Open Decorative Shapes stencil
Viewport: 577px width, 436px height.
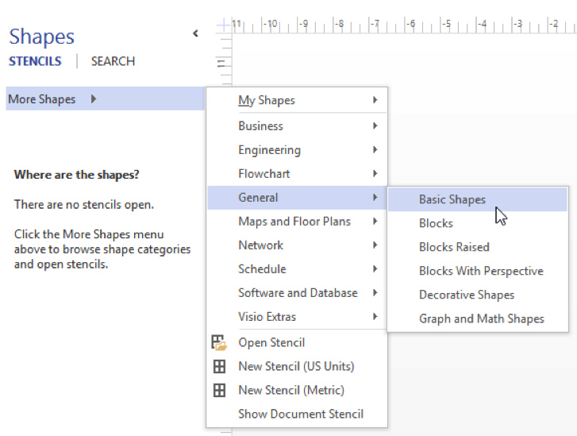tap(467, 295)
